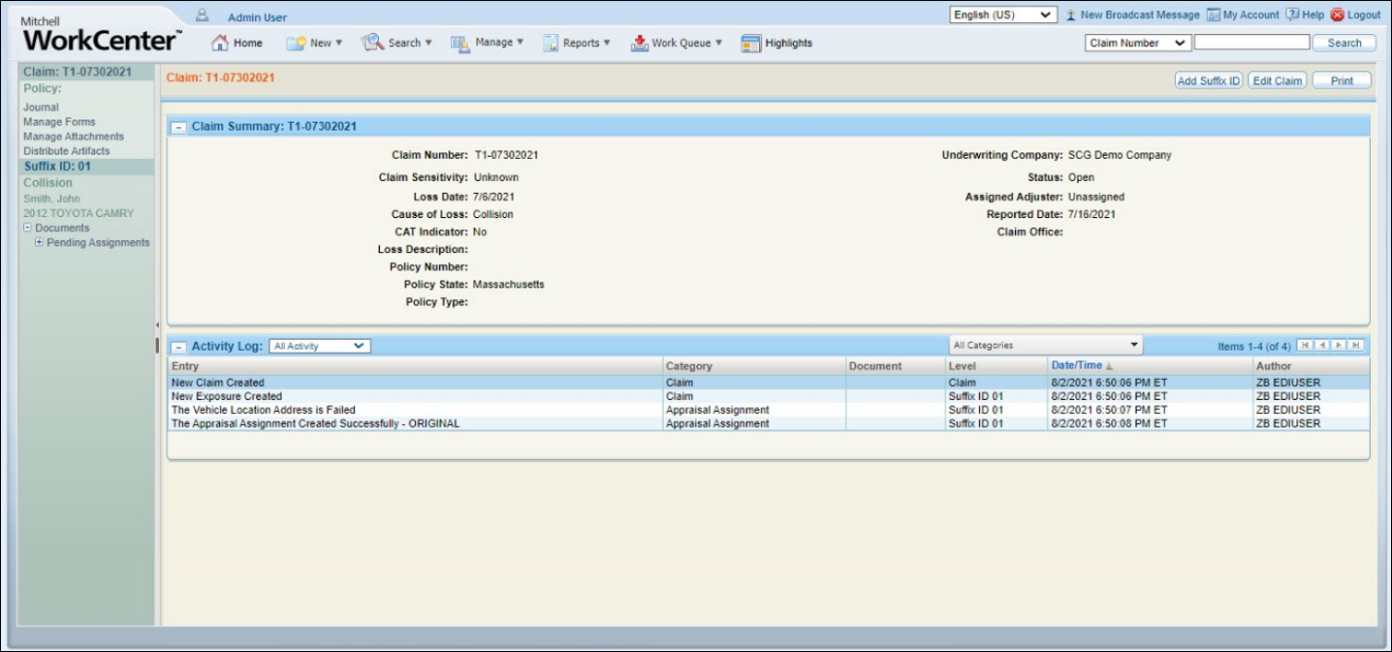Select the New Exposure Created log entry
The width and height of the screenshot is (1392, 652).
click(769, 396)
